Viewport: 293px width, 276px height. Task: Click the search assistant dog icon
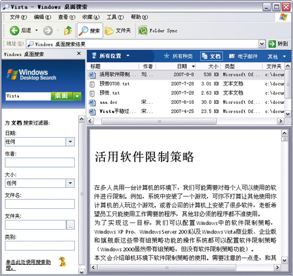pos(63,262)
